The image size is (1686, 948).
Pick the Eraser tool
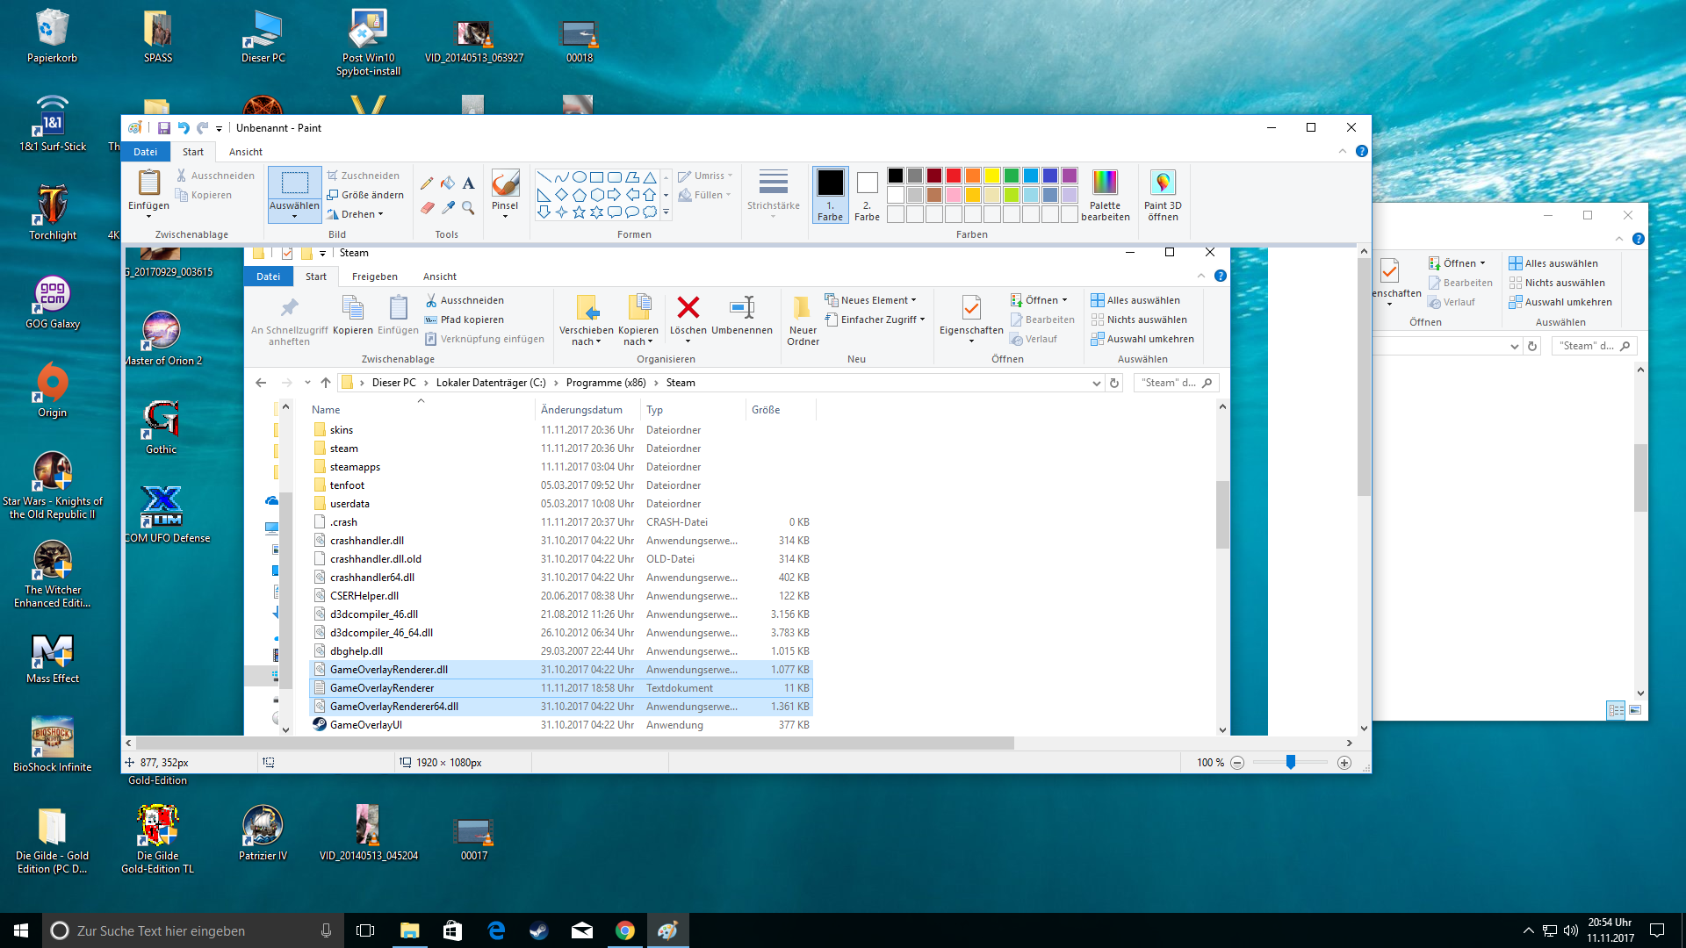pos(427,209)
